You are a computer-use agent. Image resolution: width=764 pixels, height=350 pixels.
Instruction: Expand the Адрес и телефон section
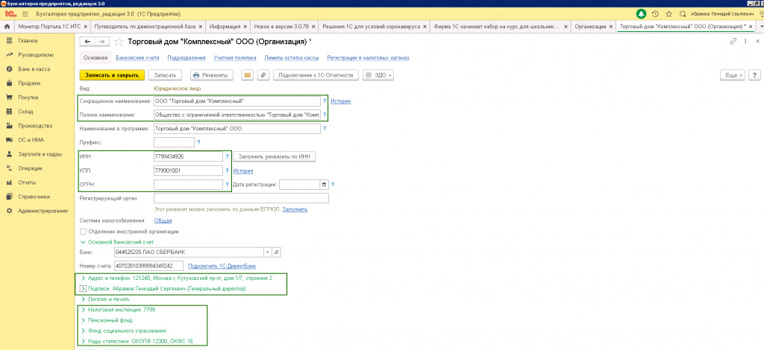82,278
